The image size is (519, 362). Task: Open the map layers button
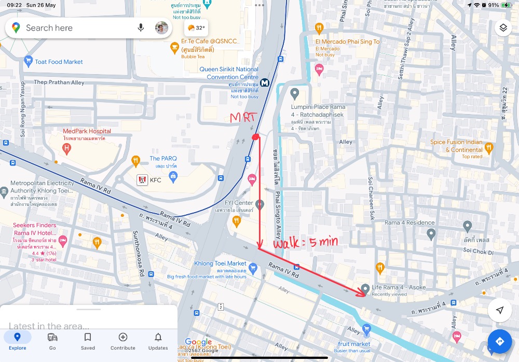click(503, 28)
